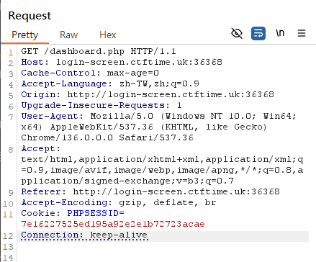
Task: Click the GET /dashboard.php request line
Action: tap(99, 51)
